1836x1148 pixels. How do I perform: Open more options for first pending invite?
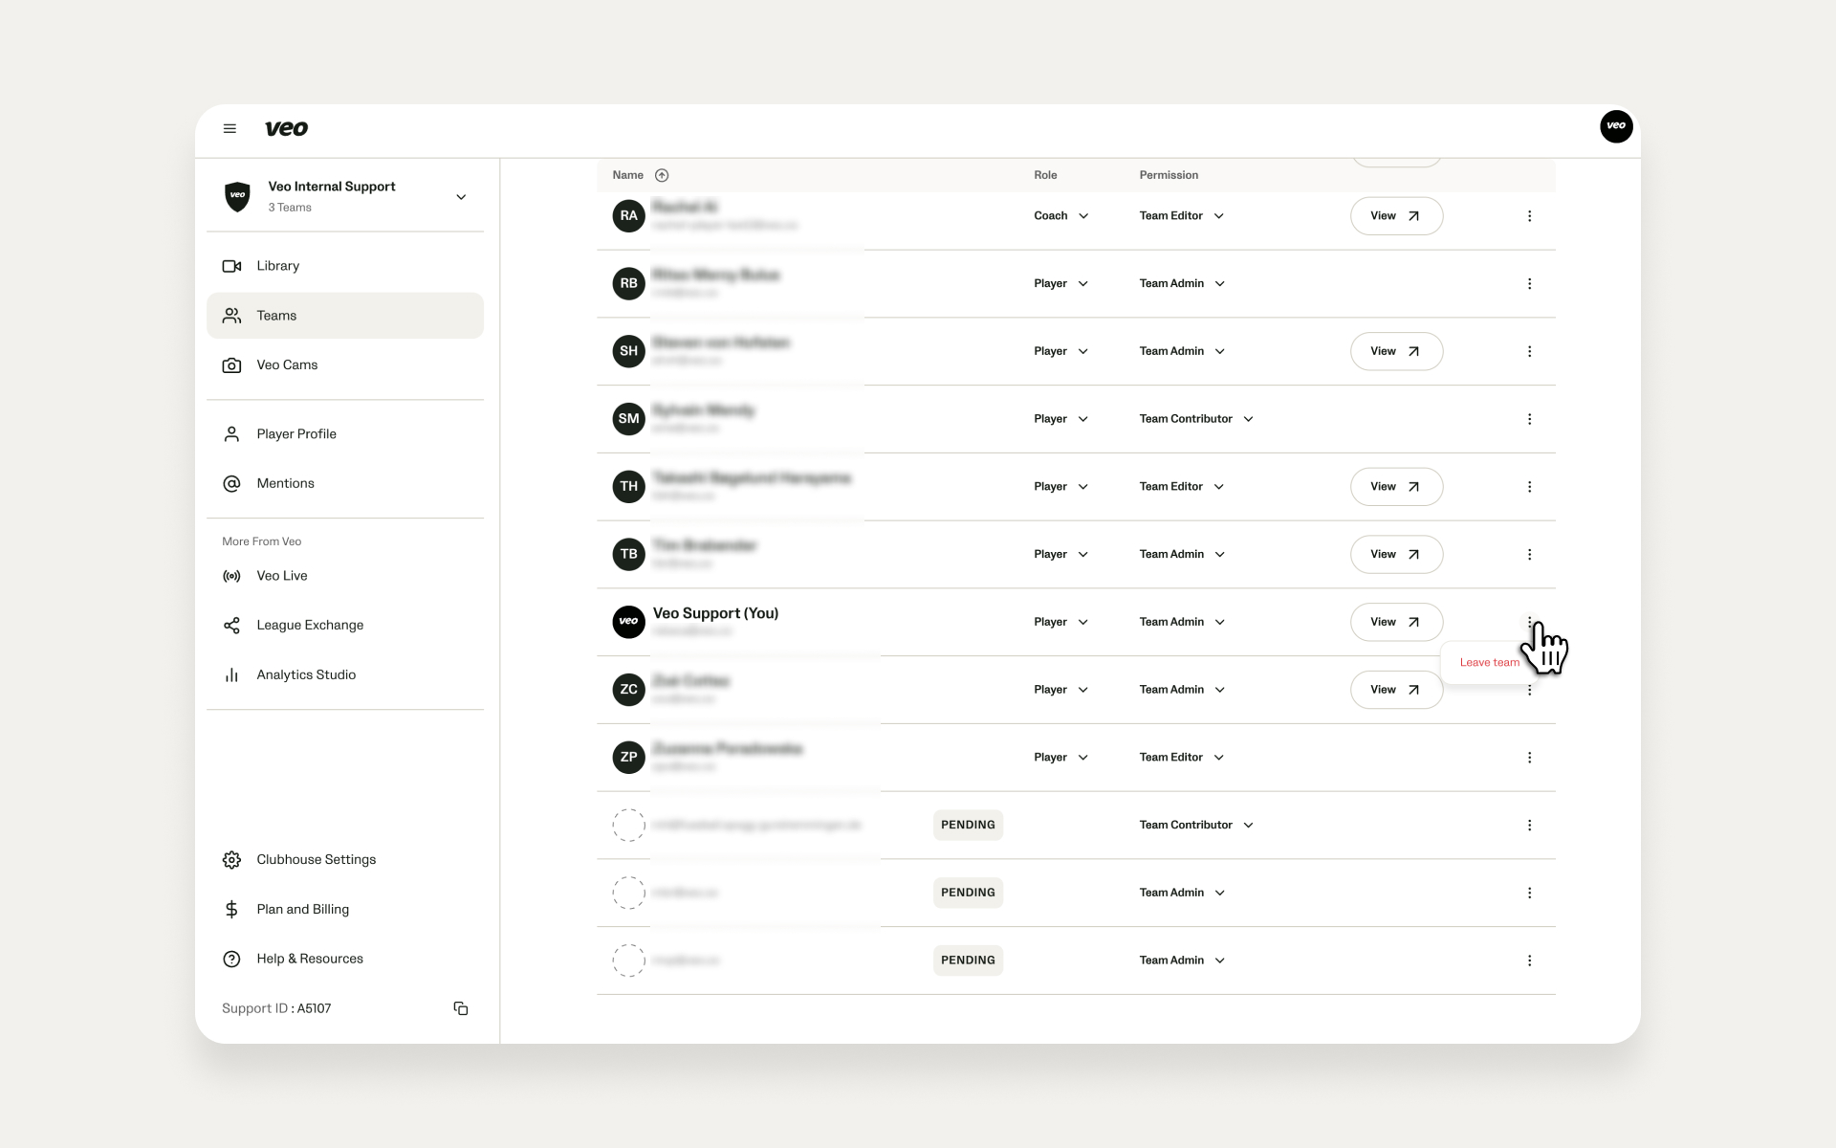(x=1529, y=826)
